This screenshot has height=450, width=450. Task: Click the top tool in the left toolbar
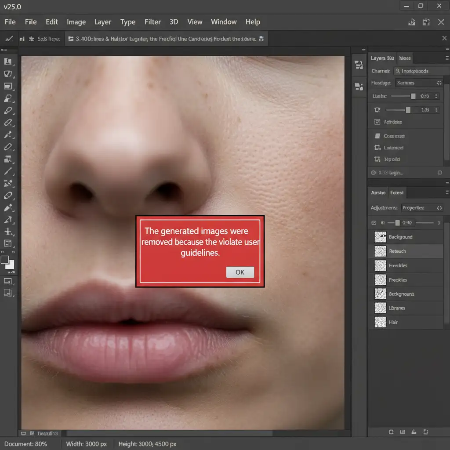click(8, 62)
